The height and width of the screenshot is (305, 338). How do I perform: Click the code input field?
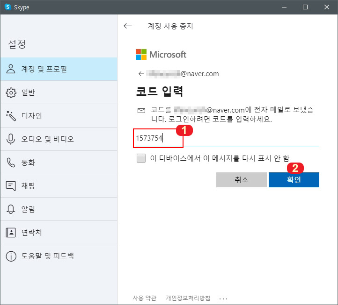pos(228,138)
